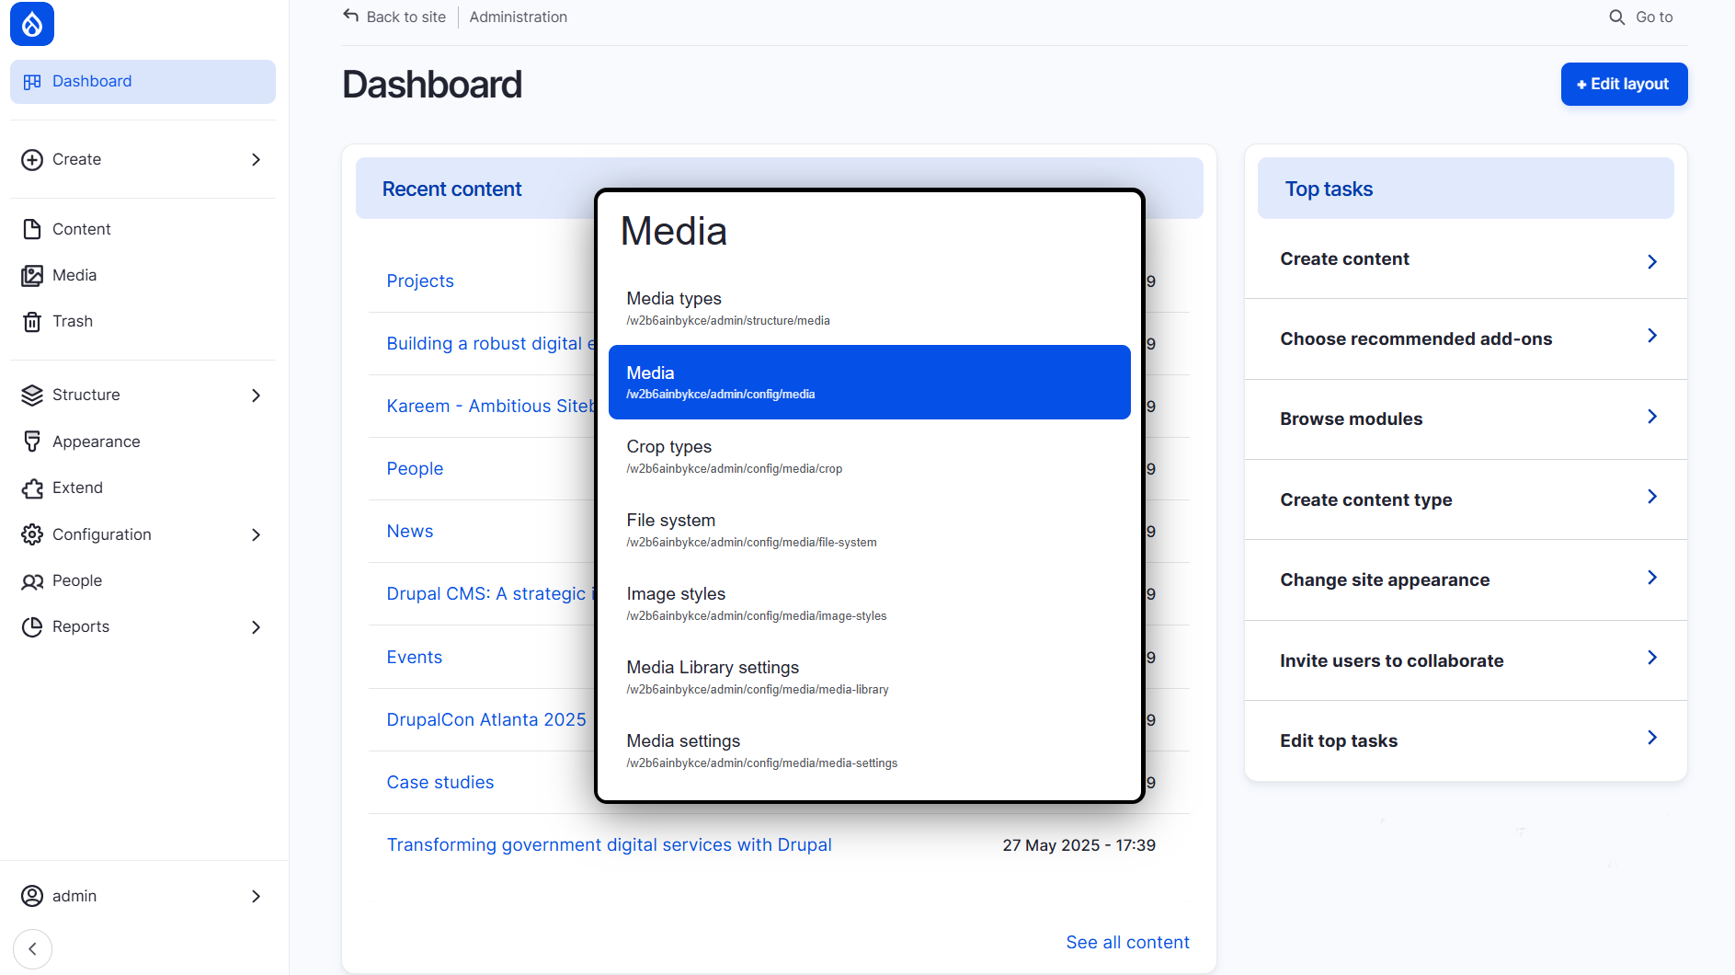The image size is (1735, 975).
Task: Click the Back to site arrow icon
Action: point(350,16)
